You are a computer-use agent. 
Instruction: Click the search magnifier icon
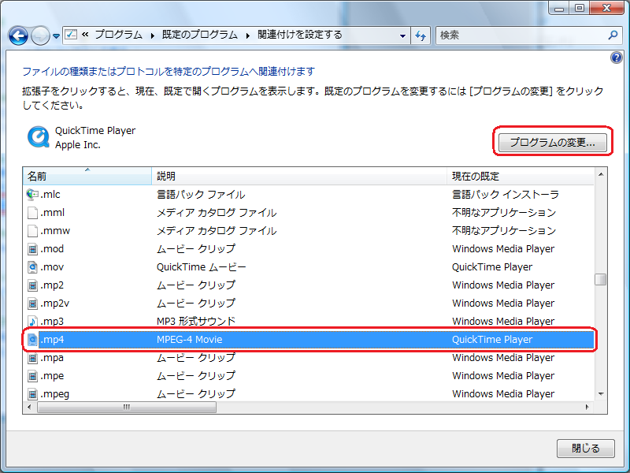click(x=613, y=35)
